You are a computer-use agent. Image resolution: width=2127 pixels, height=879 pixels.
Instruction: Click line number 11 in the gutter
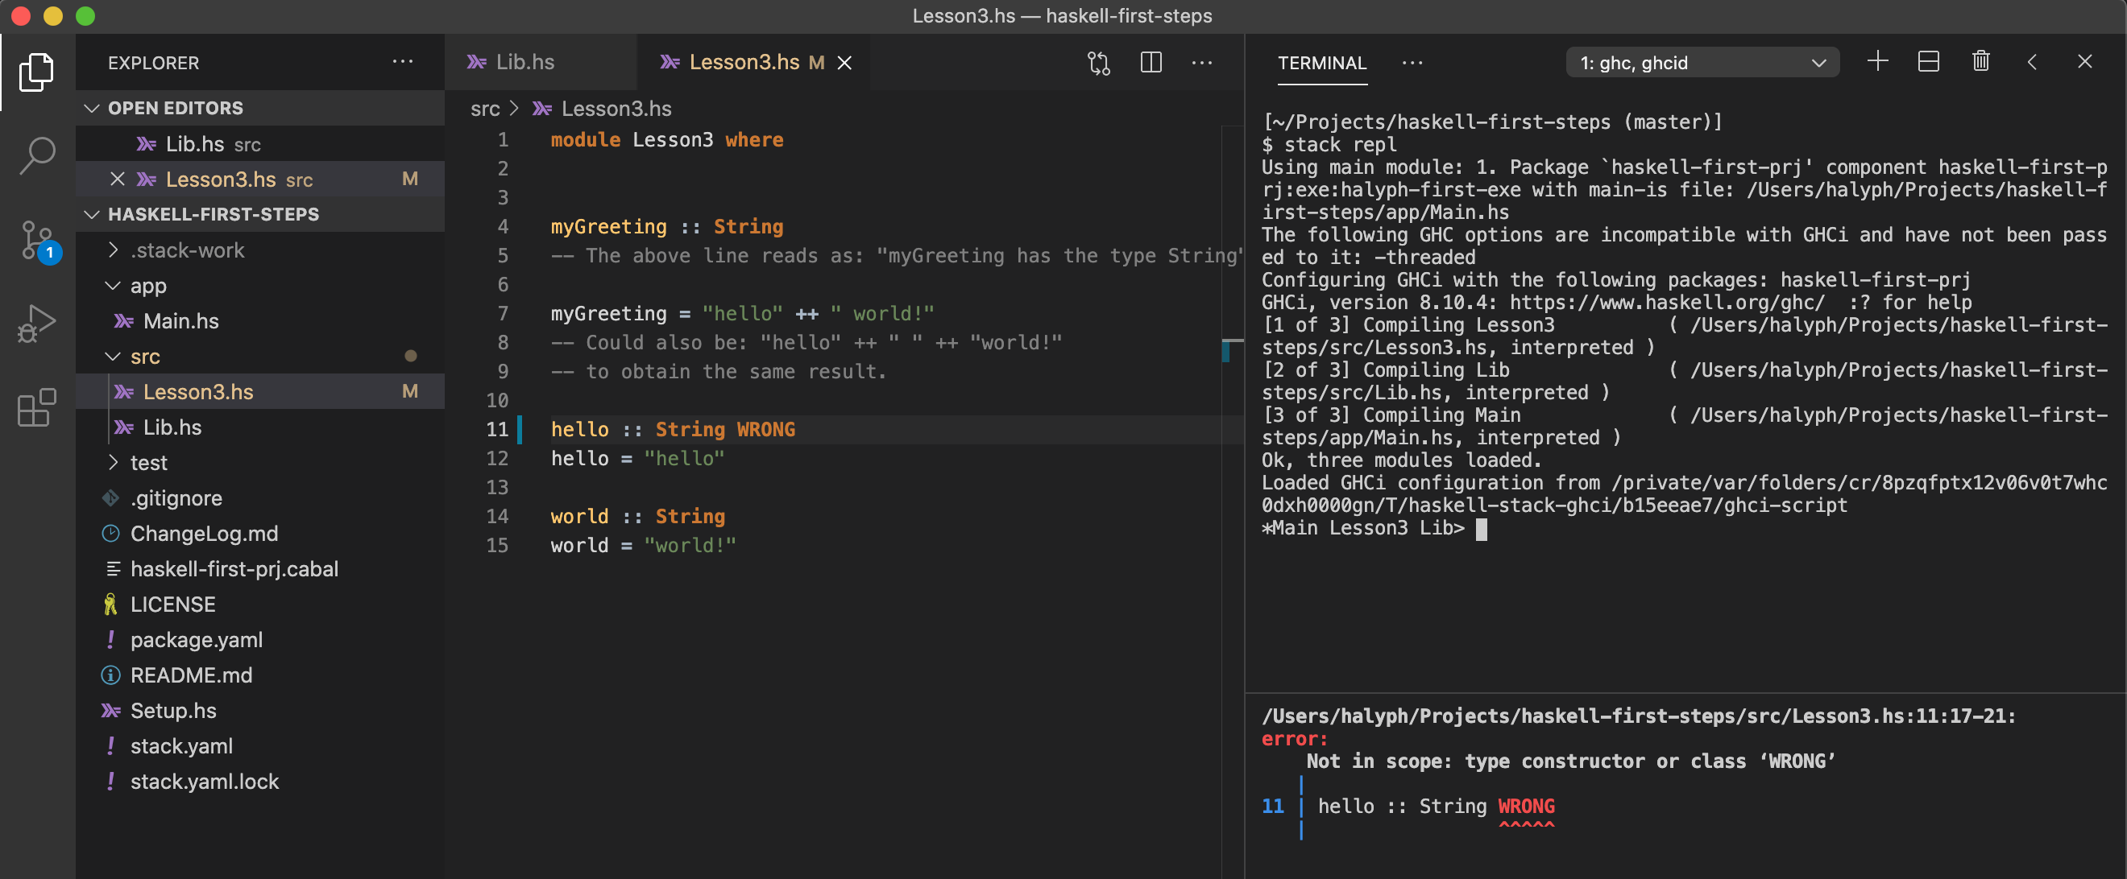point(496,430)
